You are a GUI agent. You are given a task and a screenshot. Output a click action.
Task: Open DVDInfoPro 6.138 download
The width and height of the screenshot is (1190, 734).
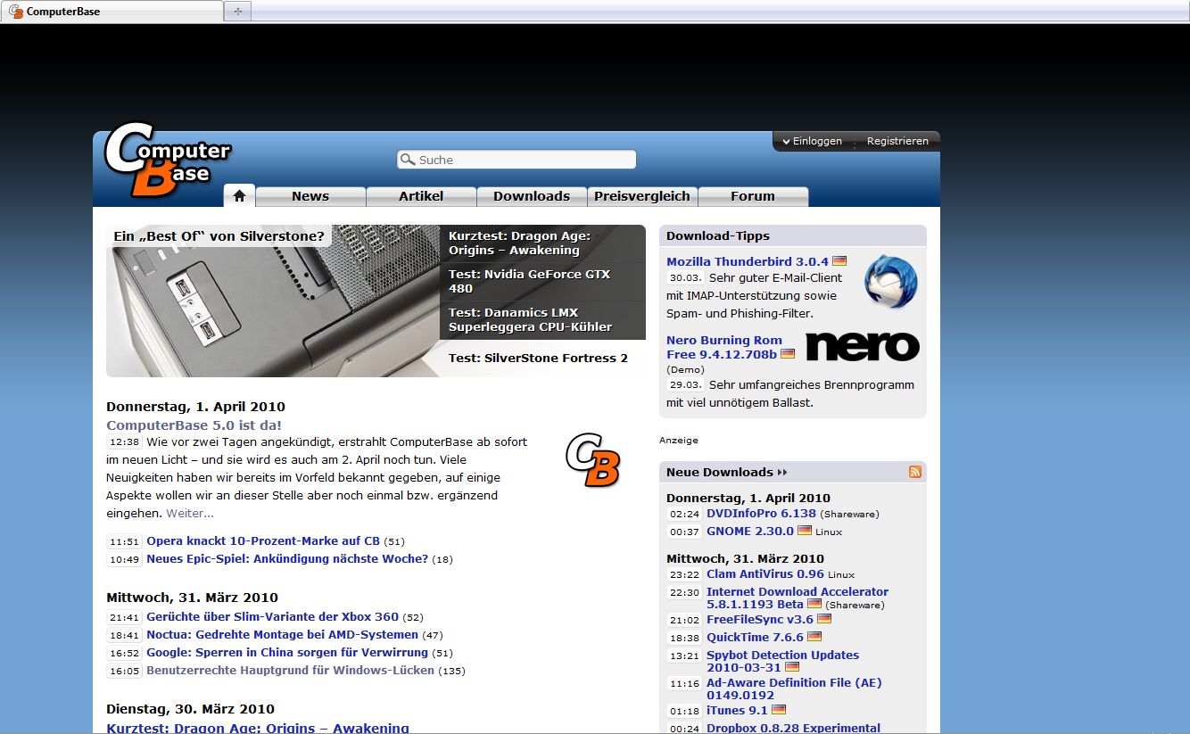click(761, 513)
